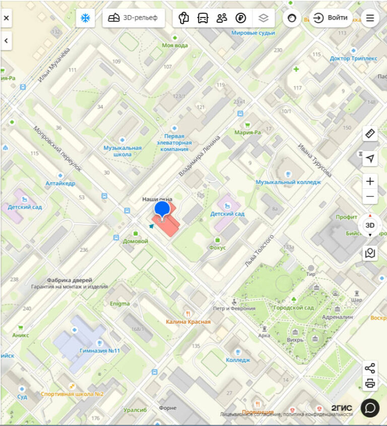The width and height of the screenshot is (387, 426).
Task: Show the ruble prices layer icon
Action: click(241, 18)
